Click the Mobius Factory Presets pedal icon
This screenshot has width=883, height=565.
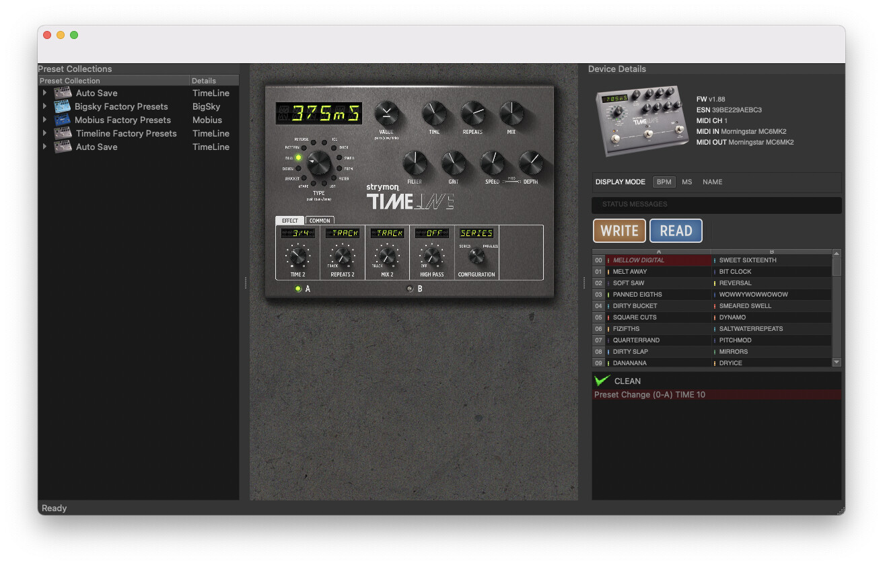pos(63,120)
